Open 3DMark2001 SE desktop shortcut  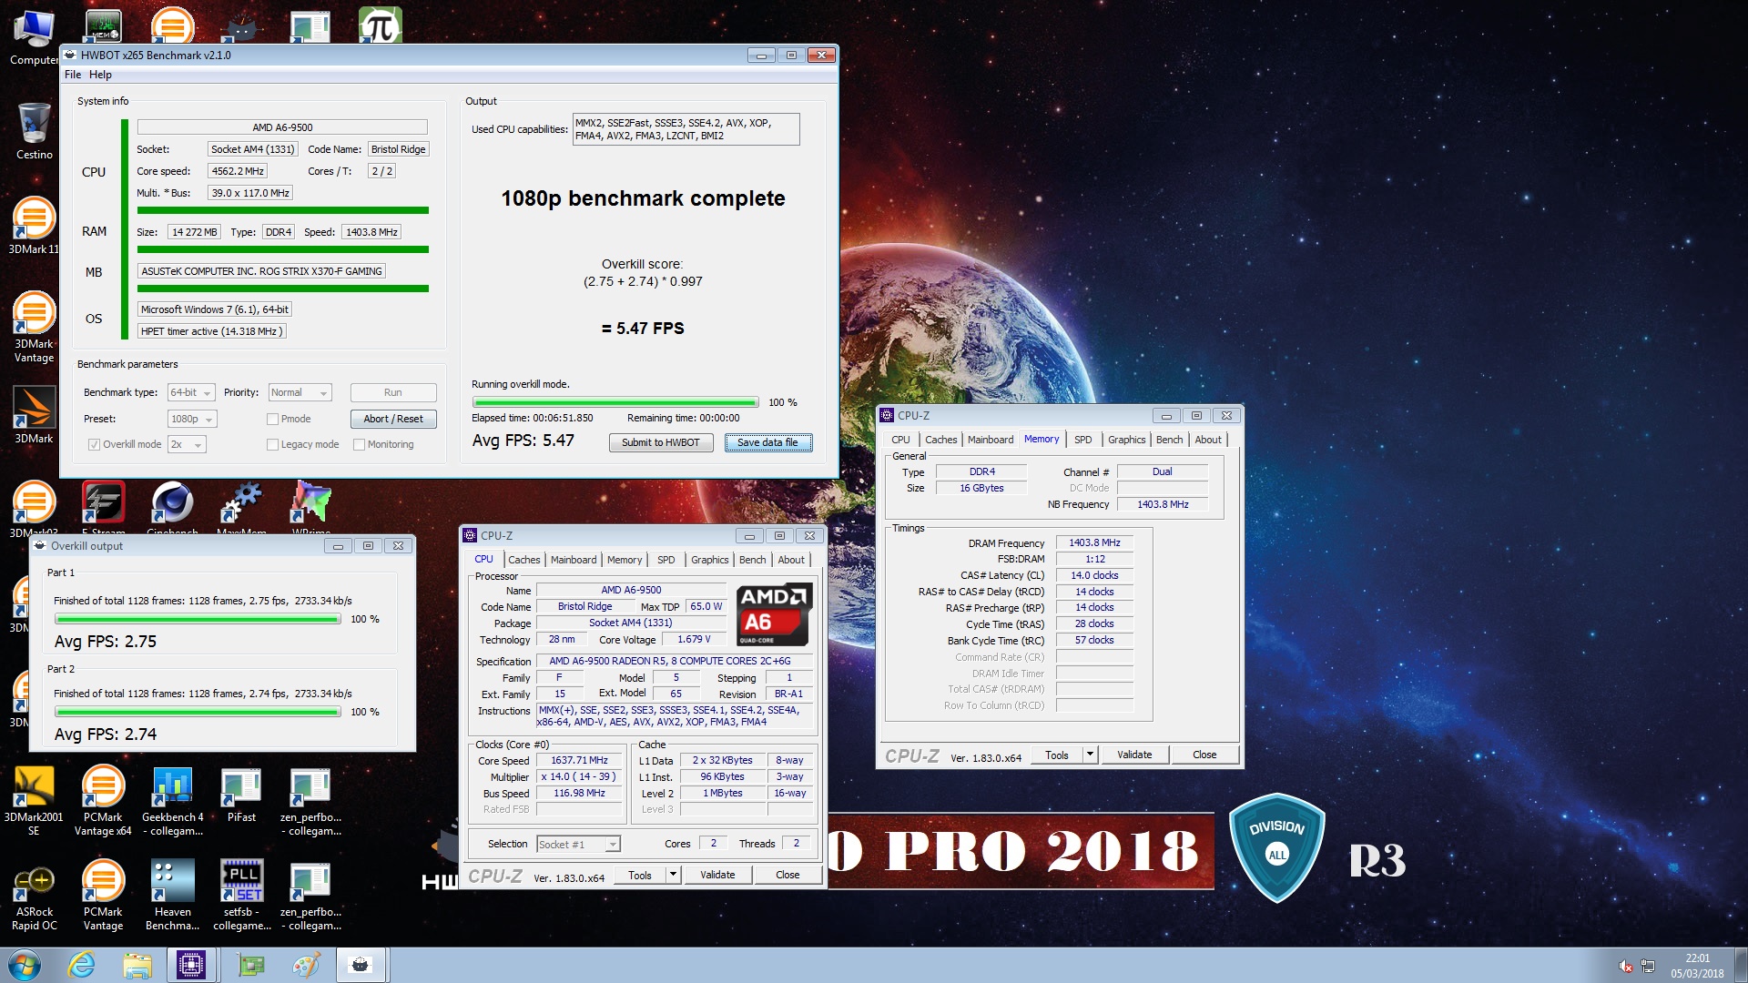pyautogui.click(x=34, y=800)
